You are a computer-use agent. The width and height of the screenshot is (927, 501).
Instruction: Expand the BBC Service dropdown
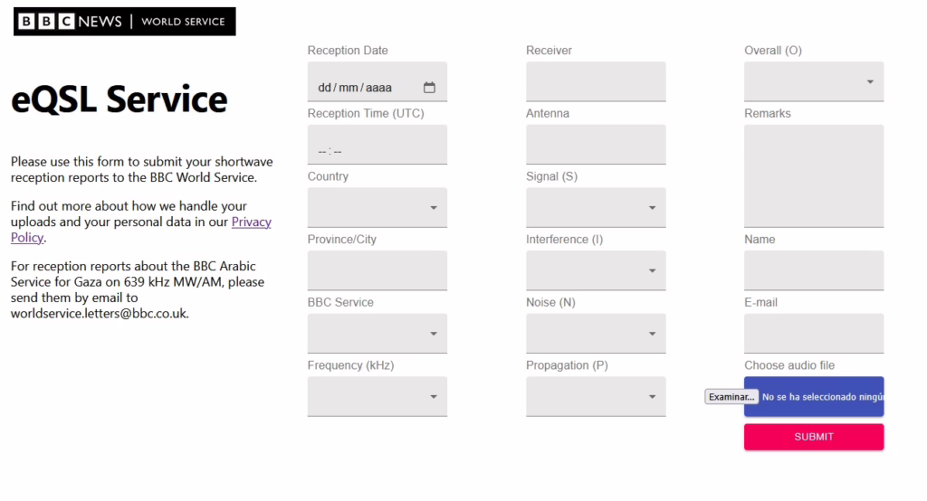click(377, 334)
